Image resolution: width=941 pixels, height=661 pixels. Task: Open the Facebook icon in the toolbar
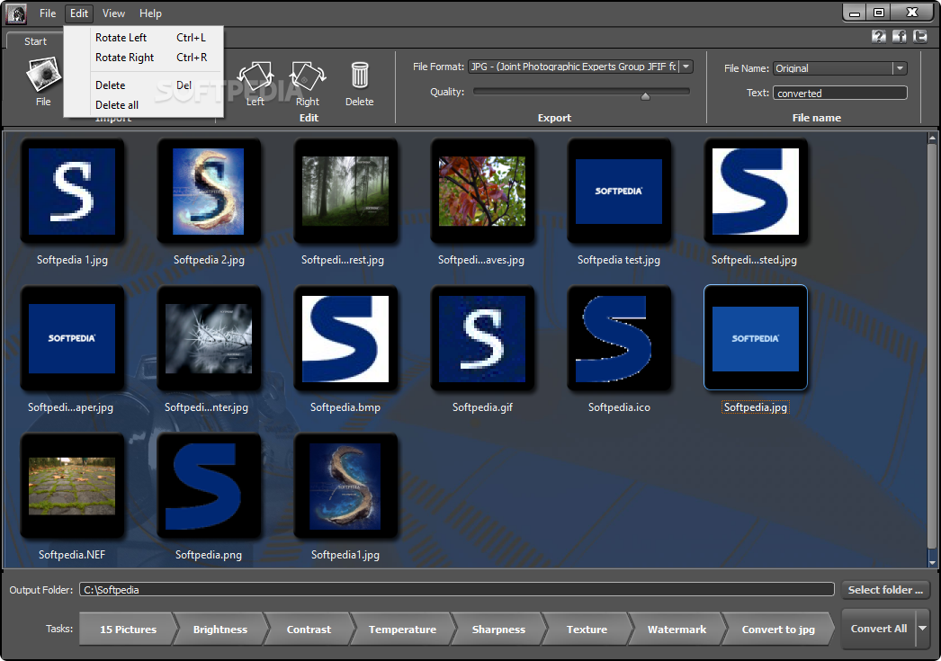click(899, 37)
